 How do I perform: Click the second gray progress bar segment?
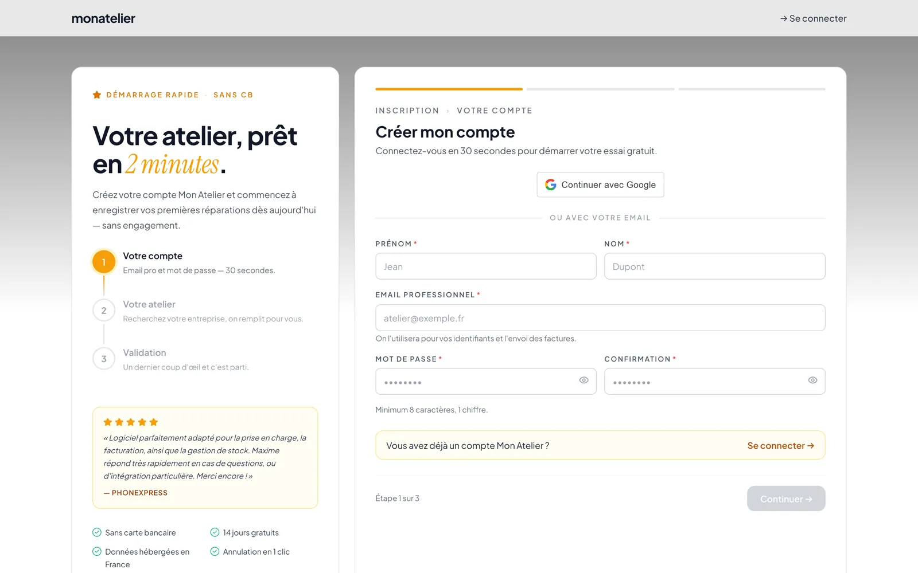600,89
